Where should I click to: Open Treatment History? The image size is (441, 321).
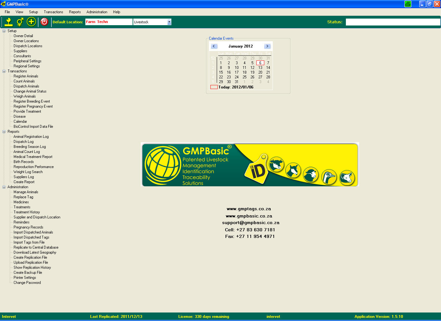(x=26, y=212)
